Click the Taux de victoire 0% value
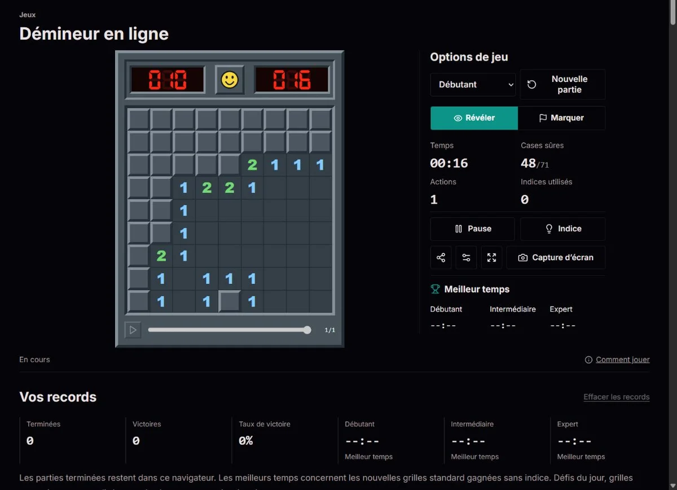The image size is (677, 490). pyautogui.click(x=245, y=441)
